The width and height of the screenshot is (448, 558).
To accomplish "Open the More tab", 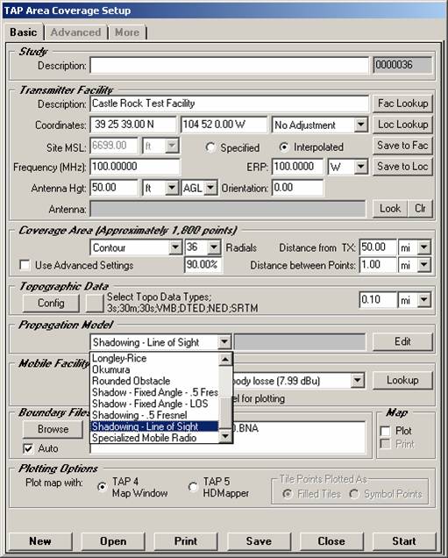I will (127, 32).
